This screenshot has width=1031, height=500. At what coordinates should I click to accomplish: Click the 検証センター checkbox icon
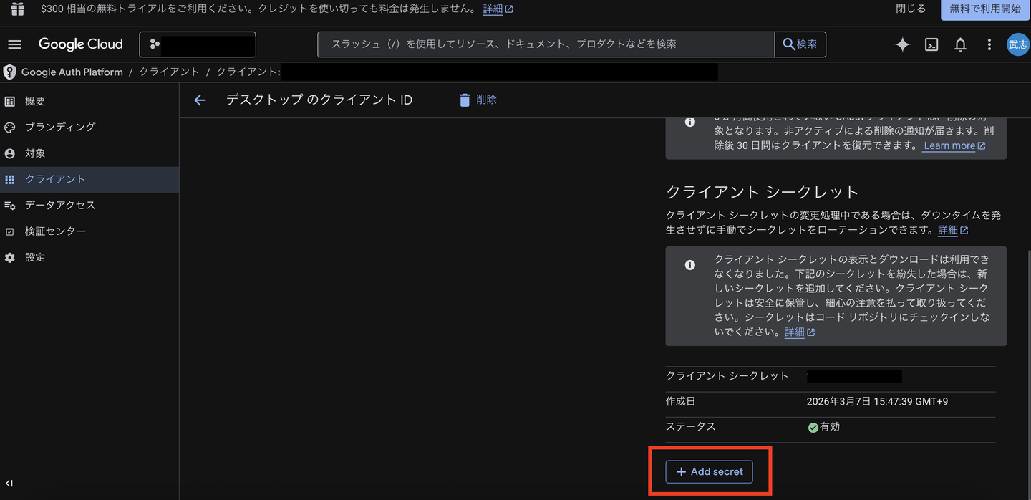9,231
